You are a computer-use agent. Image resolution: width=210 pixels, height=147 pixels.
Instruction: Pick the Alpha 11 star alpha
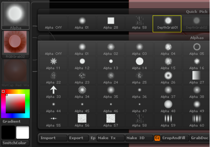click(x=53, y=63)
